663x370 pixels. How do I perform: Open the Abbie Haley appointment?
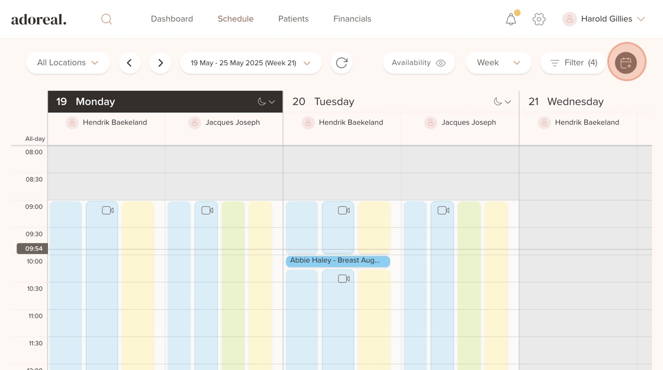(x=337, y=261)
